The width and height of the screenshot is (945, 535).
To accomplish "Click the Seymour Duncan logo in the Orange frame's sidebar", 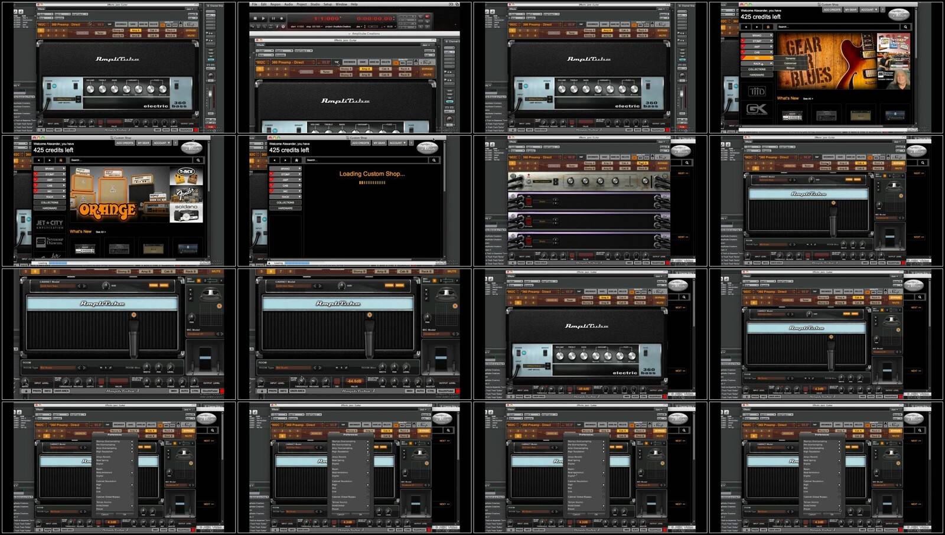I will tap(50, 242).
